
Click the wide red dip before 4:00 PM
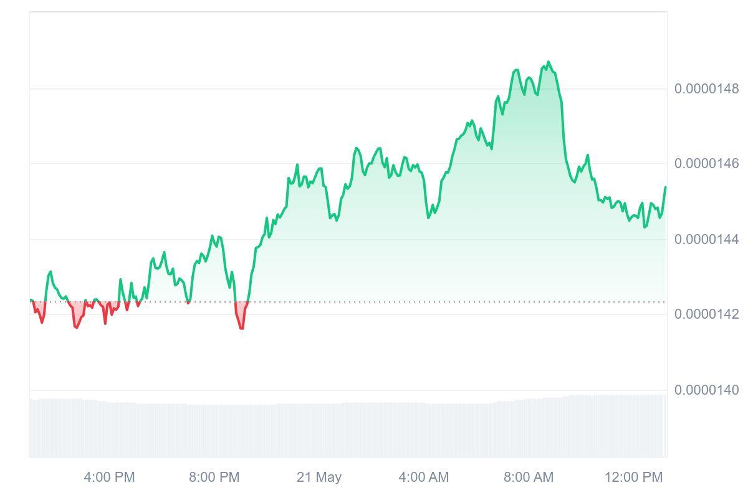pyautogui.click(x=77, y=325)
